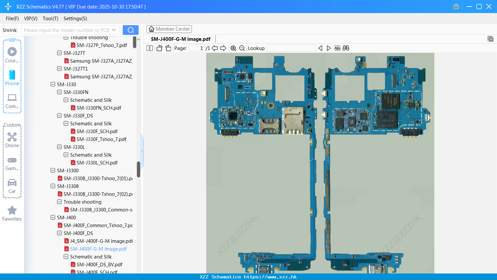497x280 pixels.
Task: Click the blue search button
Action: point(131,30)
